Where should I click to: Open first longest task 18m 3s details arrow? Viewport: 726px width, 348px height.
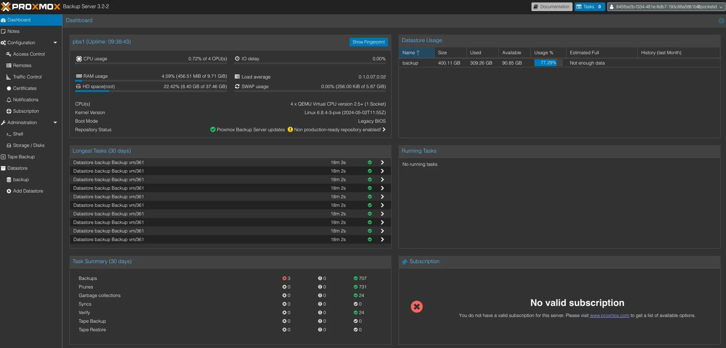pyautogui.click(x=382, y=163)
